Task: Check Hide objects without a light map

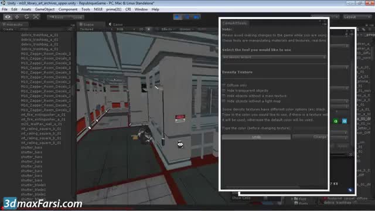Action: click(x=224, y=101)
